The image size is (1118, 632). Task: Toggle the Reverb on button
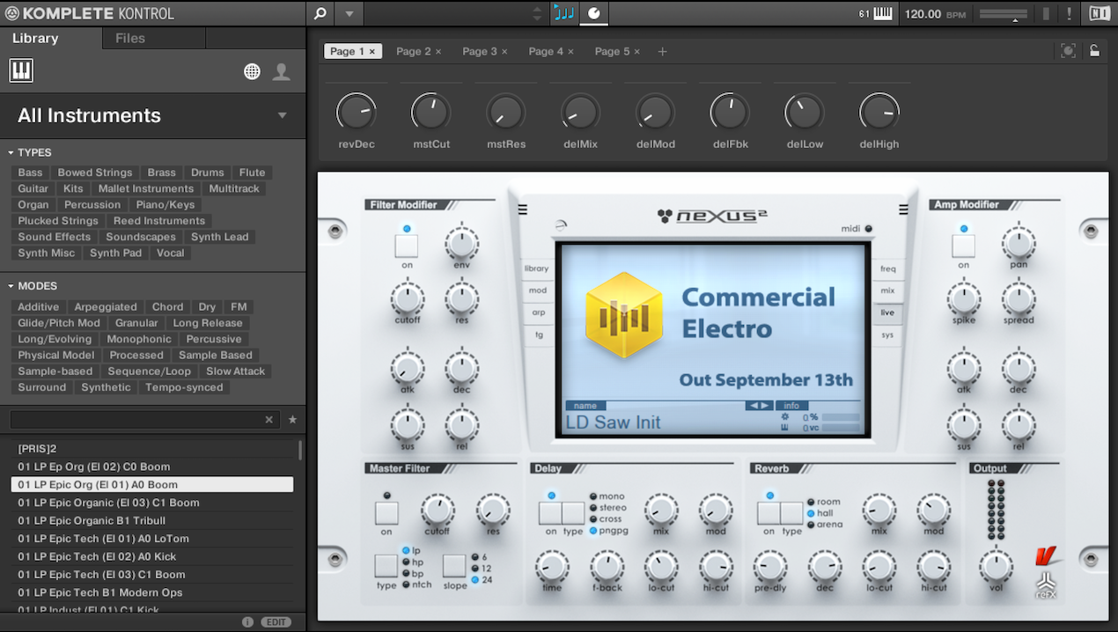[769, 513]
